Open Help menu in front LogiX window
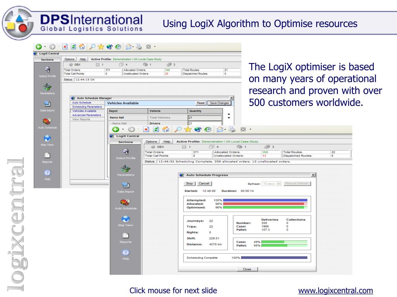The width and height of the screenshot is (397, 297). 167,142
